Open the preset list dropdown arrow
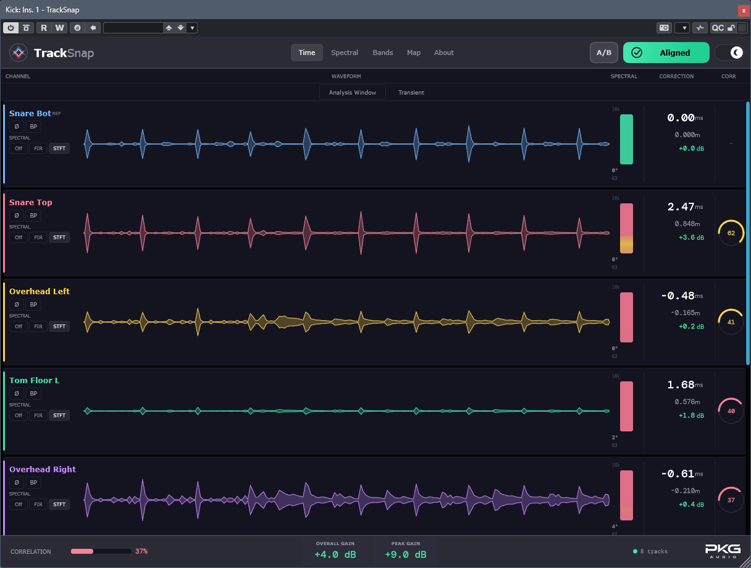The image size is (751, 568). tap(192, 28)
